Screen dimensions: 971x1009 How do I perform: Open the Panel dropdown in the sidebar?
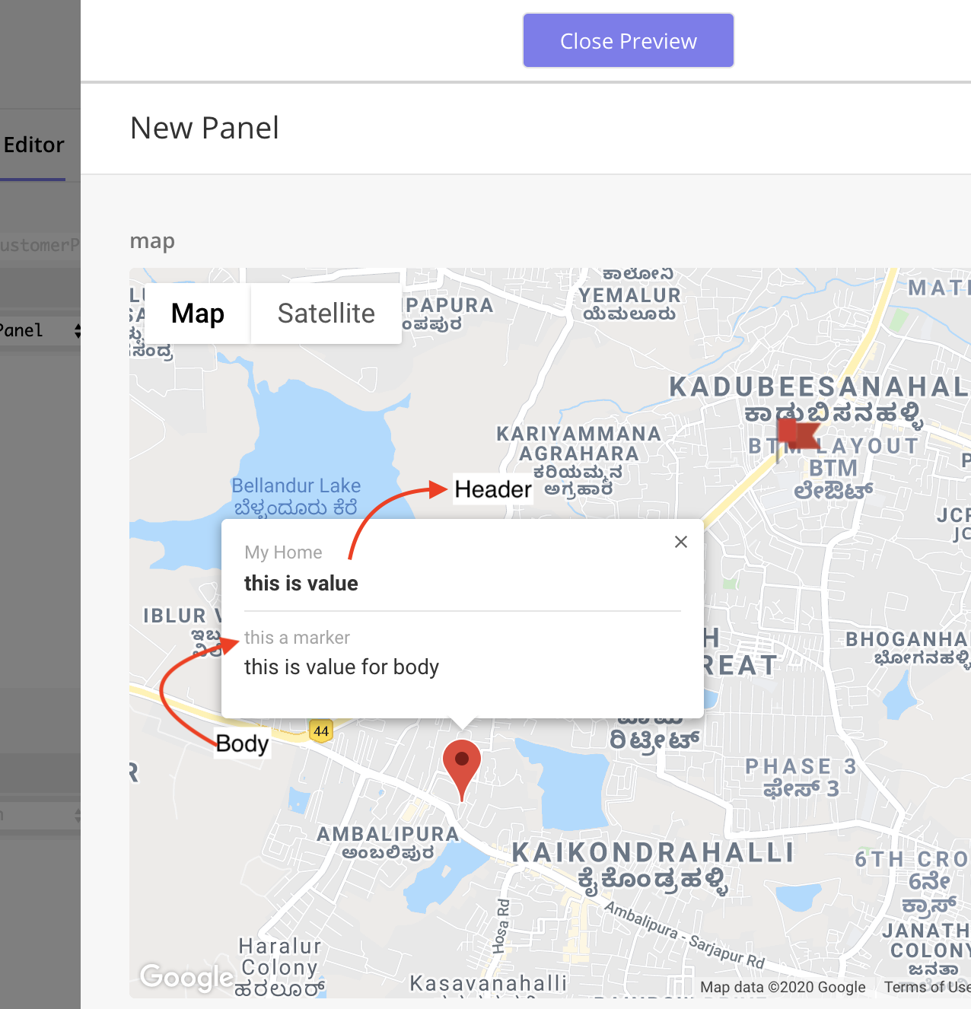point(40,330)
